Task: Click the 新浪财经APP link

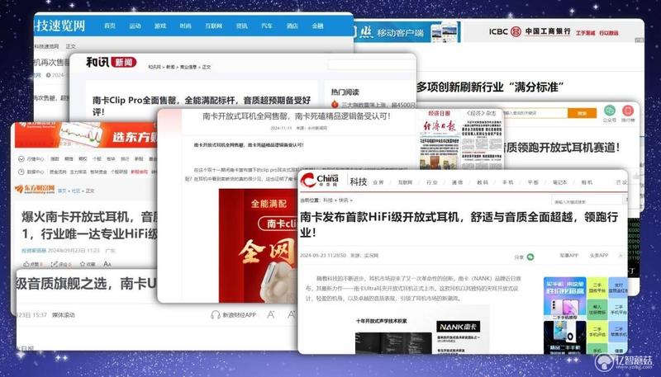Action: [239, 315]
